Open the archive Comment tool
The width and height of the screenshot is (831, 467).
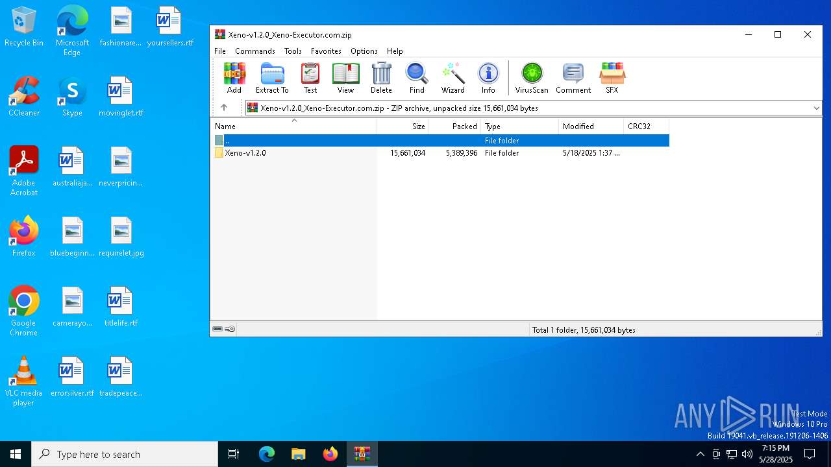pos(573,78)
